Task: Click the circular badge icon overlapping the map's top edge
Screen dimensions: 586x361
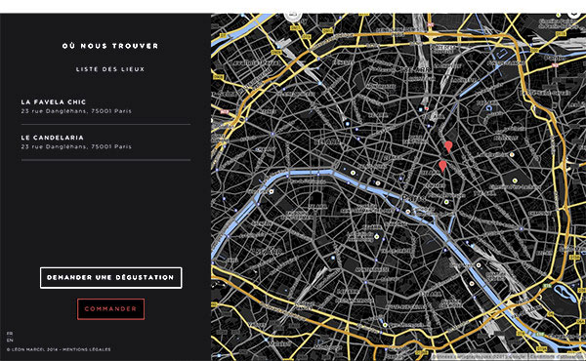Action: coord(293,16)
